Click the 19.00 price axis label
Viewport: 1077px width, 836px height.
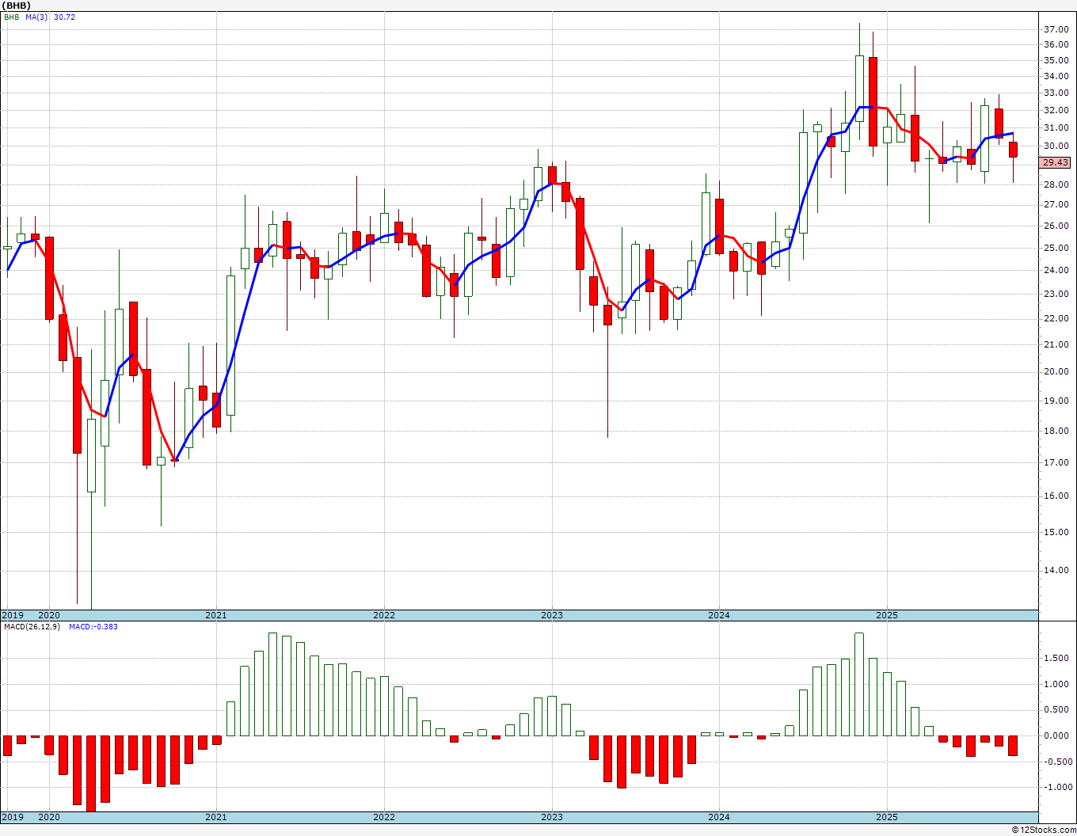click(1056, 401)
